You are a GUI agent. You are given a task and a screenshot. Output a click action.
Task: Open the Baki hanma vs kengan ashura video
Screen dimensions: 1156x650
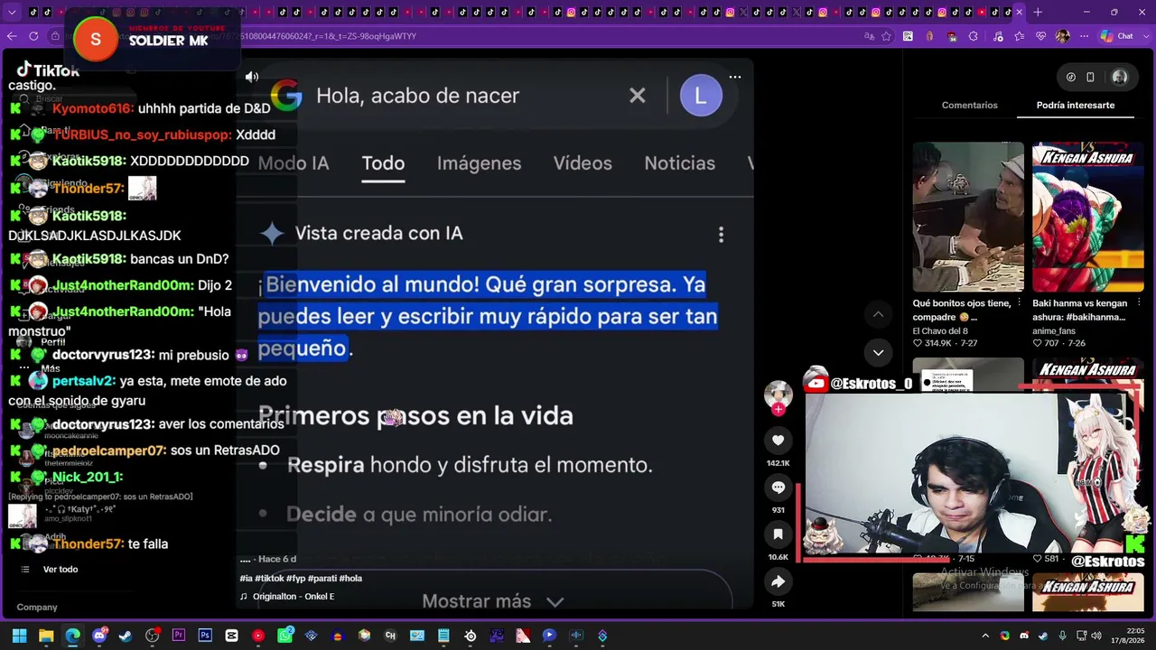click(1087, 217)
